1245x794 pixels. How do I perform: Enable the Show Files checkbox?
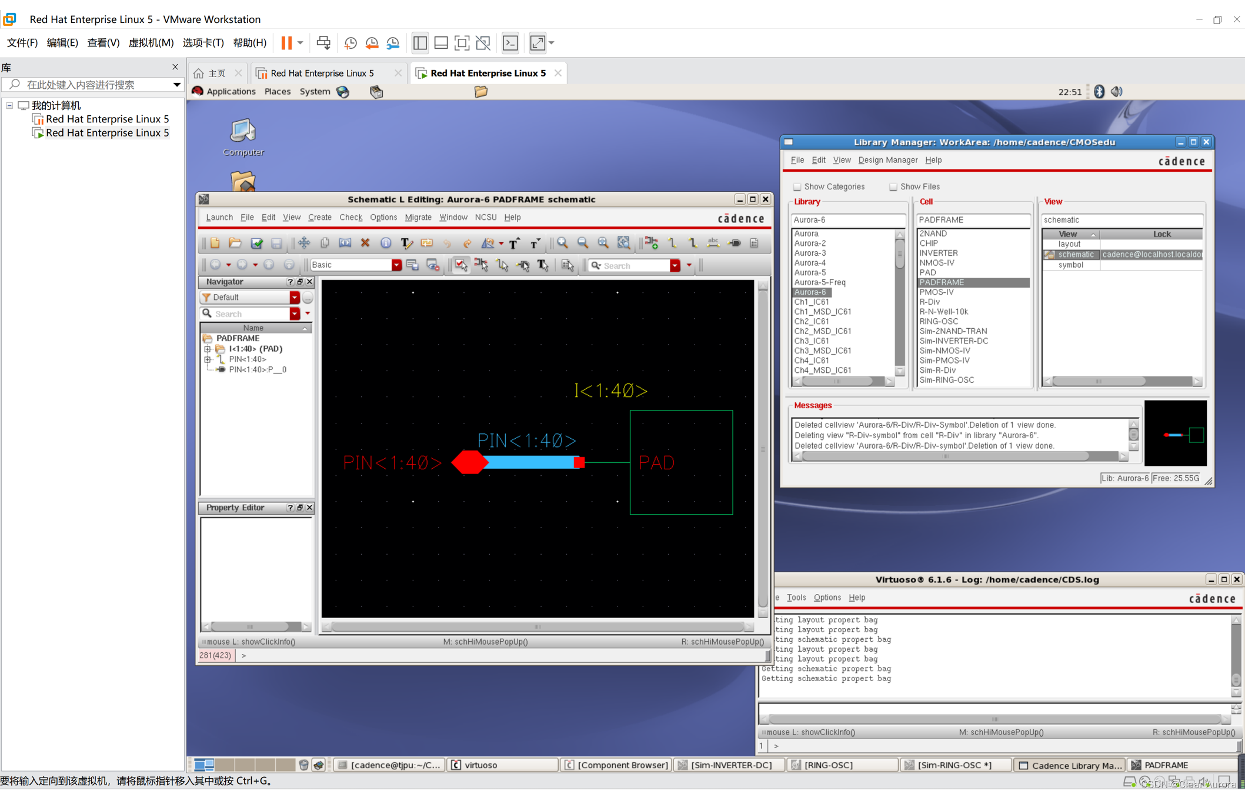(x=893, y=187)
